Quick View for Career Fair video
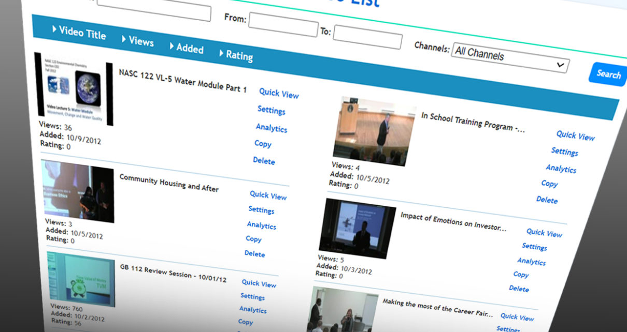The width and height of the screenshot is (627, 332). [517, 316]
